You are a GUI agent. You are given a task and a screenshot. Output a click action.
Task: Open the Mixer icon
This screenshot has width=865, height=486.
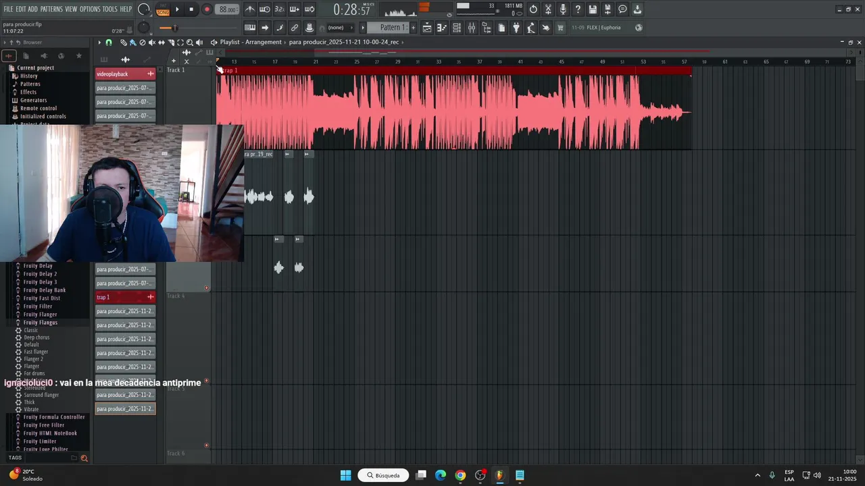click(472, 28)
